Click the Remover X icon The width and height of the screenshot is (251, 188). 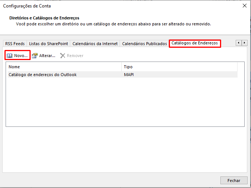pos(63,56)
